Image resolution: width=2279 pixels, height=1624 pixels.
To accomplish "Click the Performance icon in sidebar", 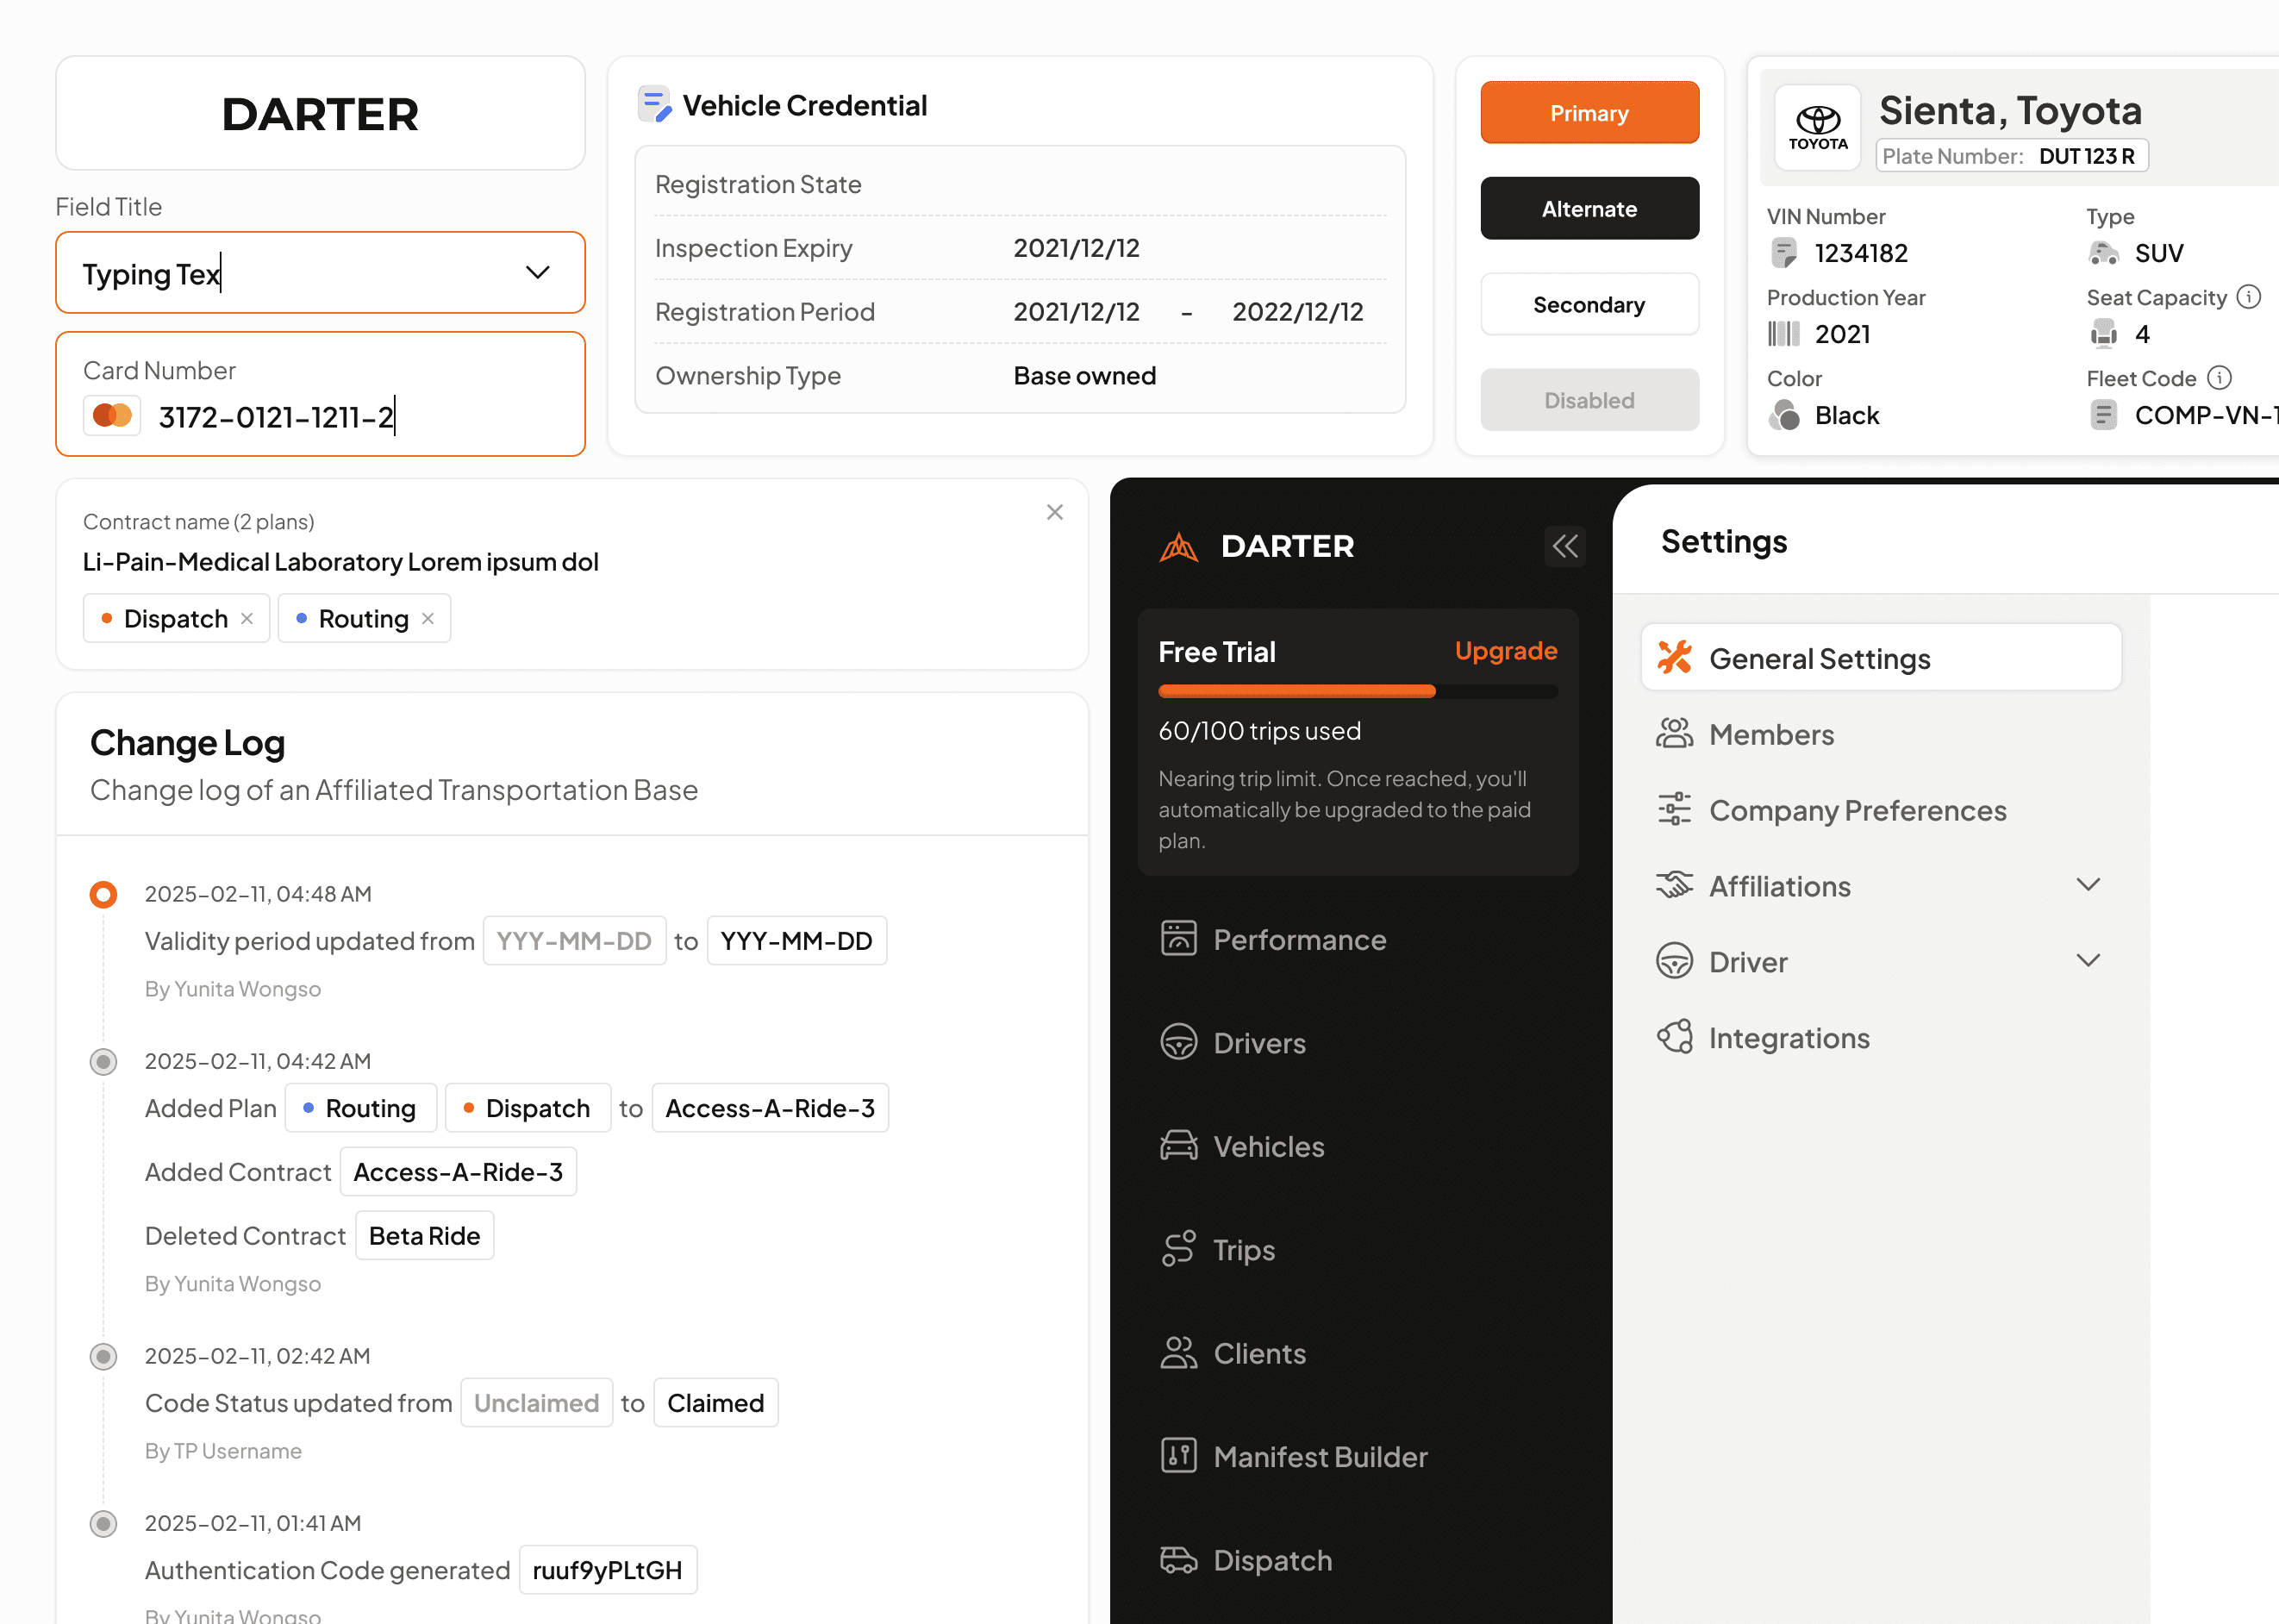I will 1178,939.
